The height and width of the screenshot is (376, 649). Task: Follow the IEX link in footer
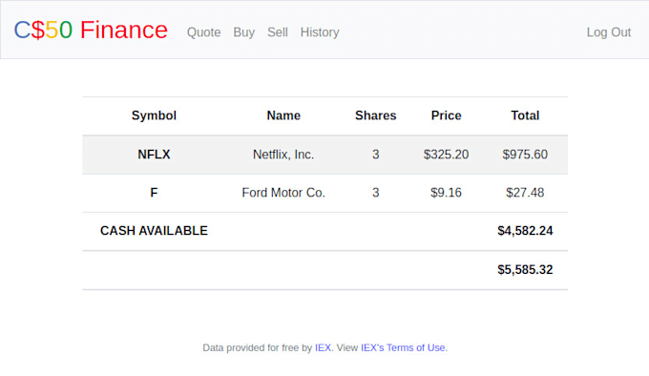[323, 348]
